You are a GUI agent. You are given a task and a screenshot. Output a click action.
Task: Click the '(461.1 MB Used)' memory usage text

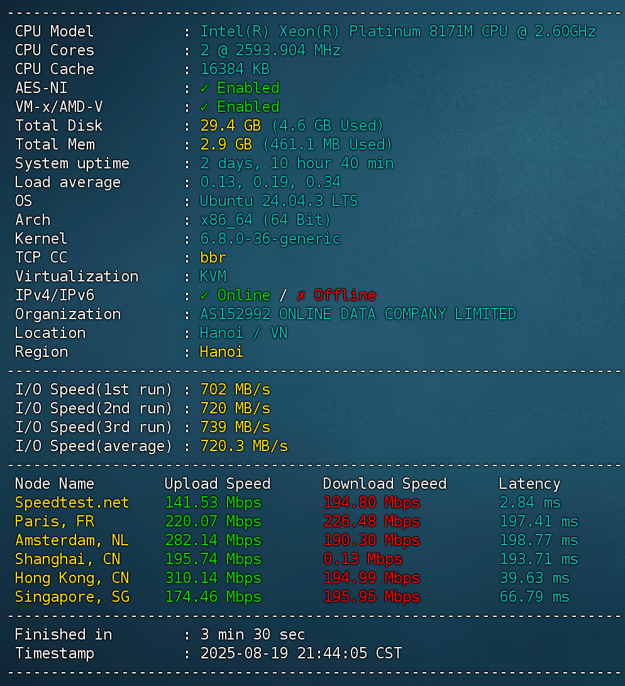click(x=327, y=144)
